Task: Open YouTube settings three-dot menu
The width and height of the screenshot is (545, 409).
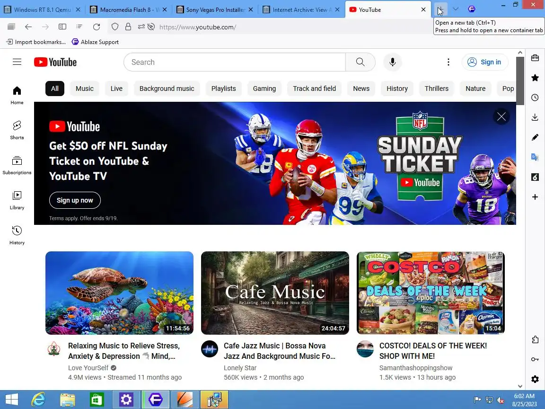Action: (x=448, y=62)
